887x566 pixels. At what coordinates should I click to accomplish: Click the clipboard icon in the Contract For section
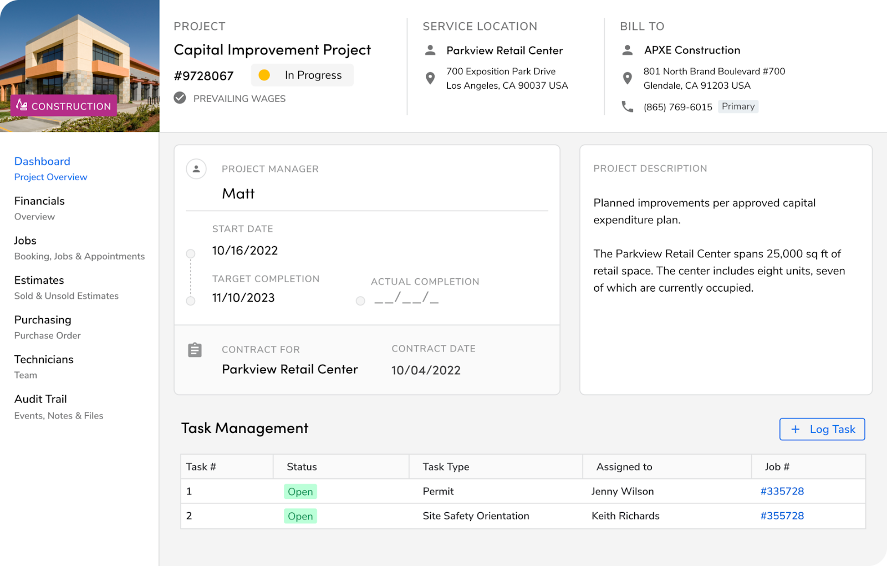point(195,350)
